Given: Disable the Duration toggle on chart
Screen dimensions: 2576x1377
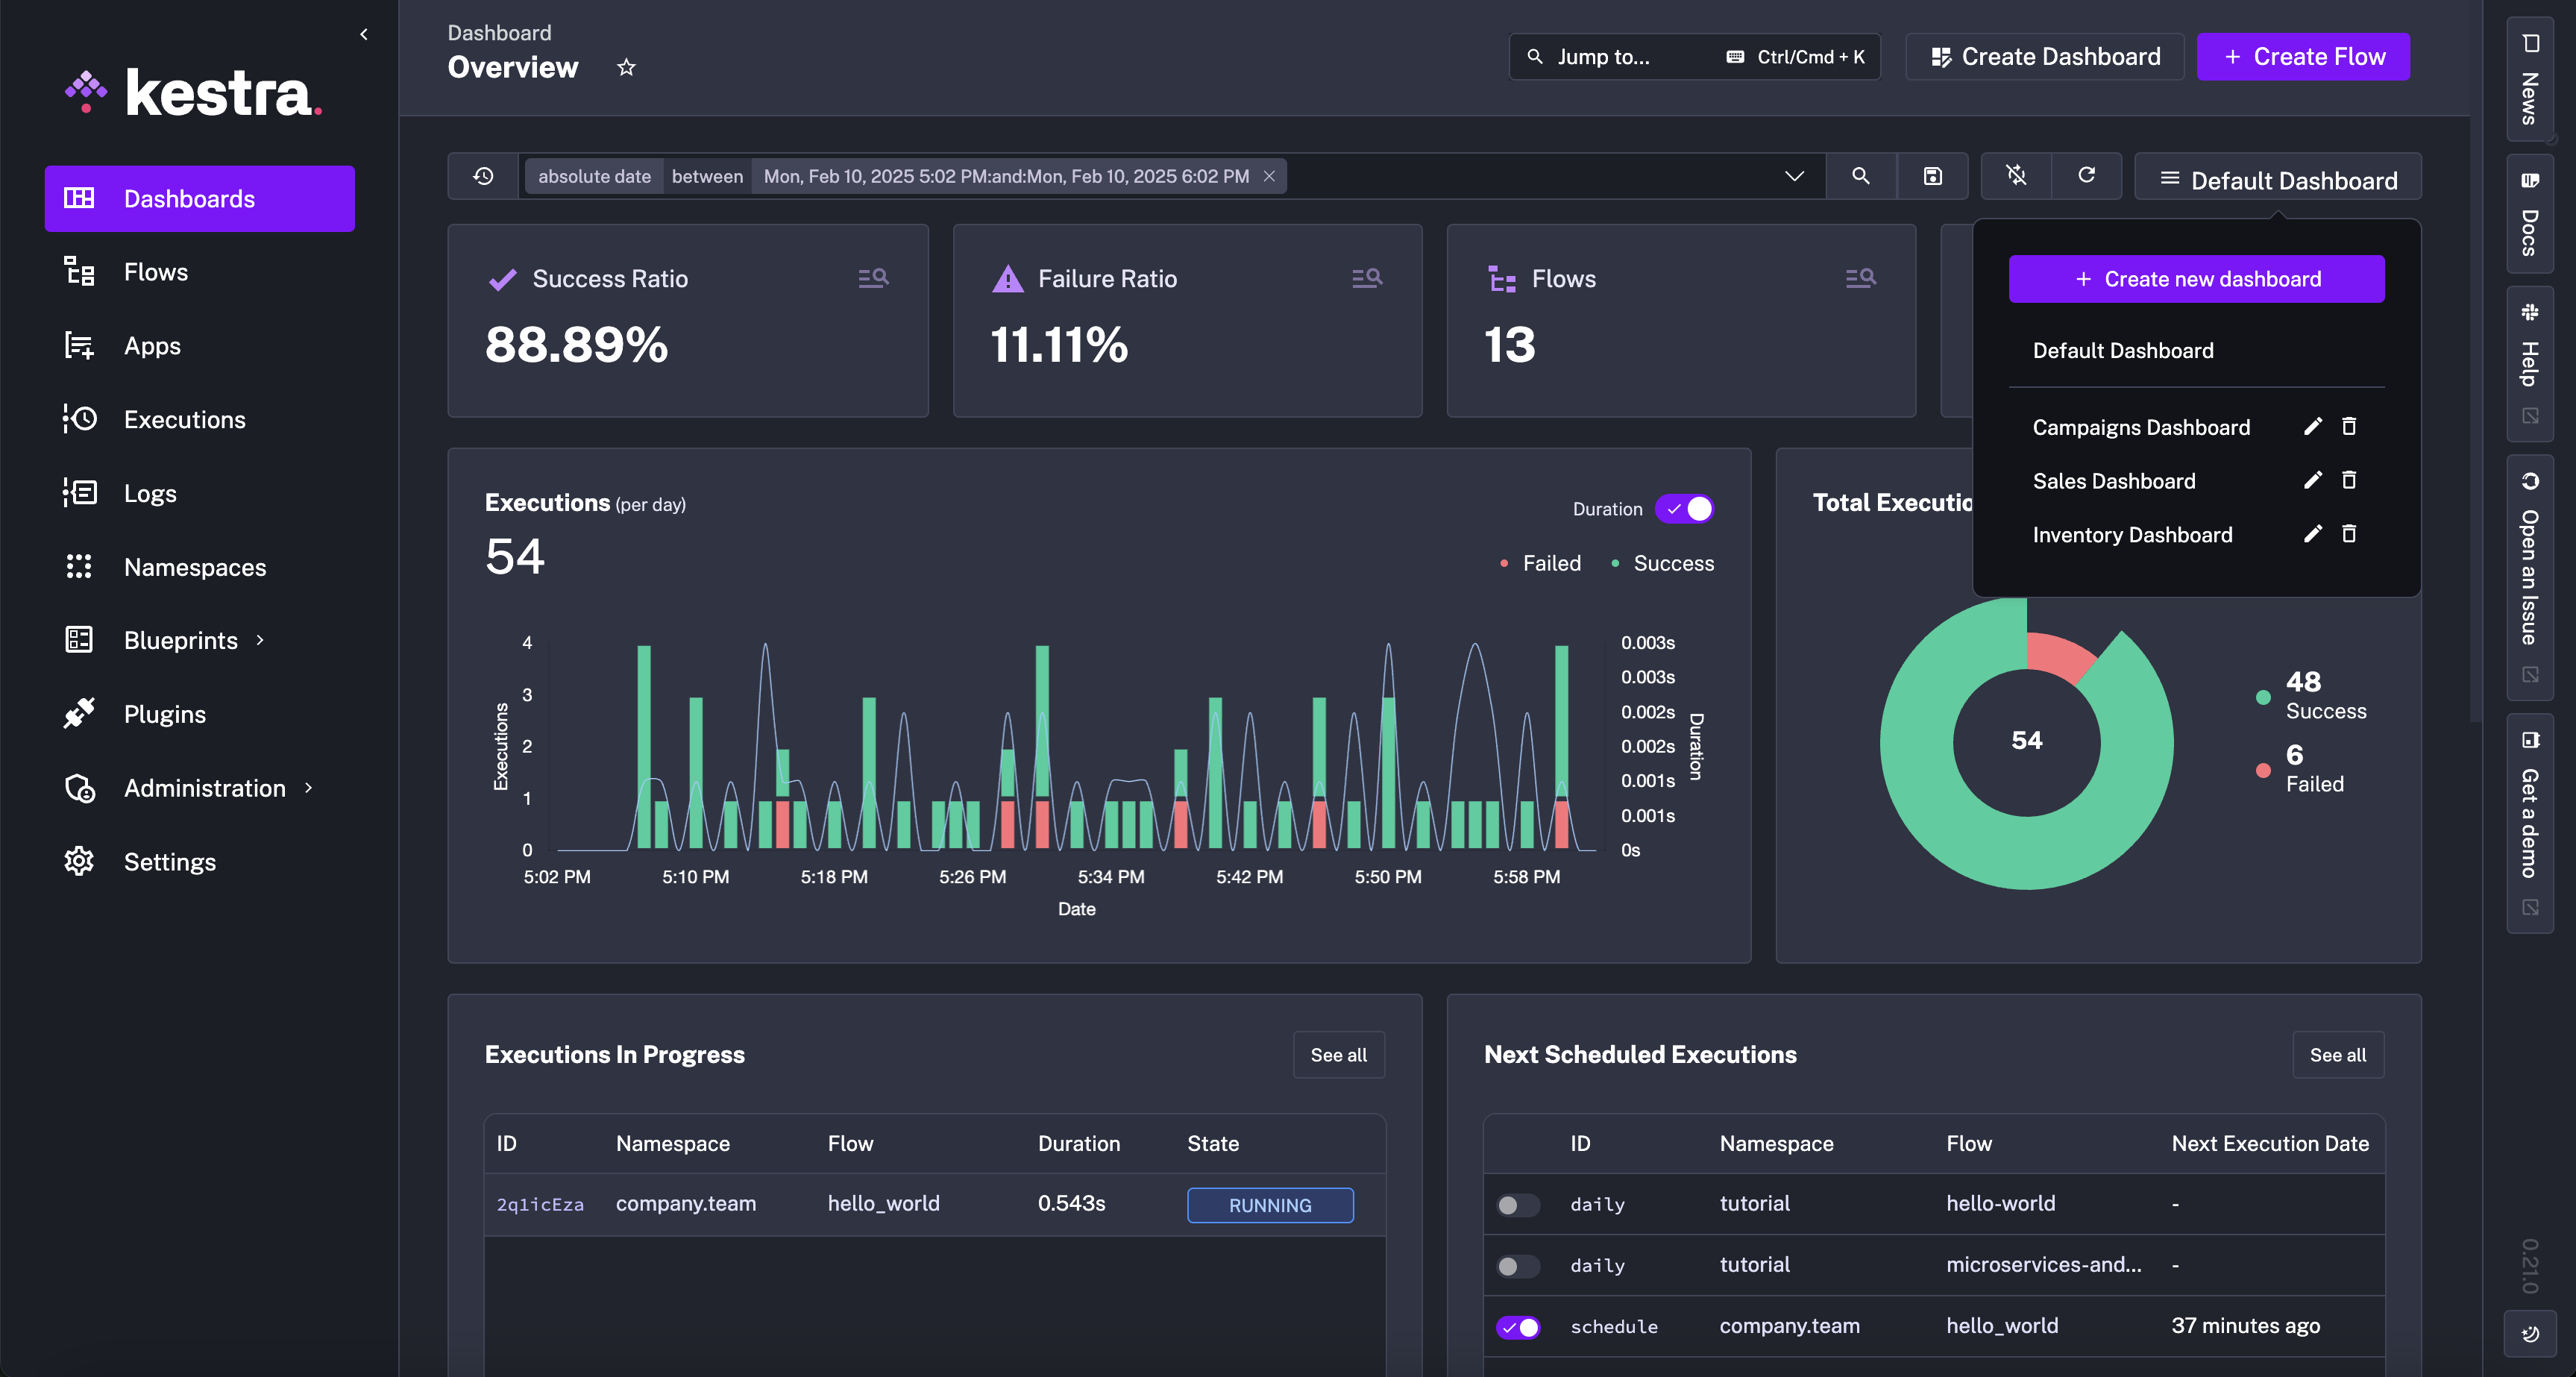Looking at the screenshot, I should pyautogui.click(x=1685, y=509).
